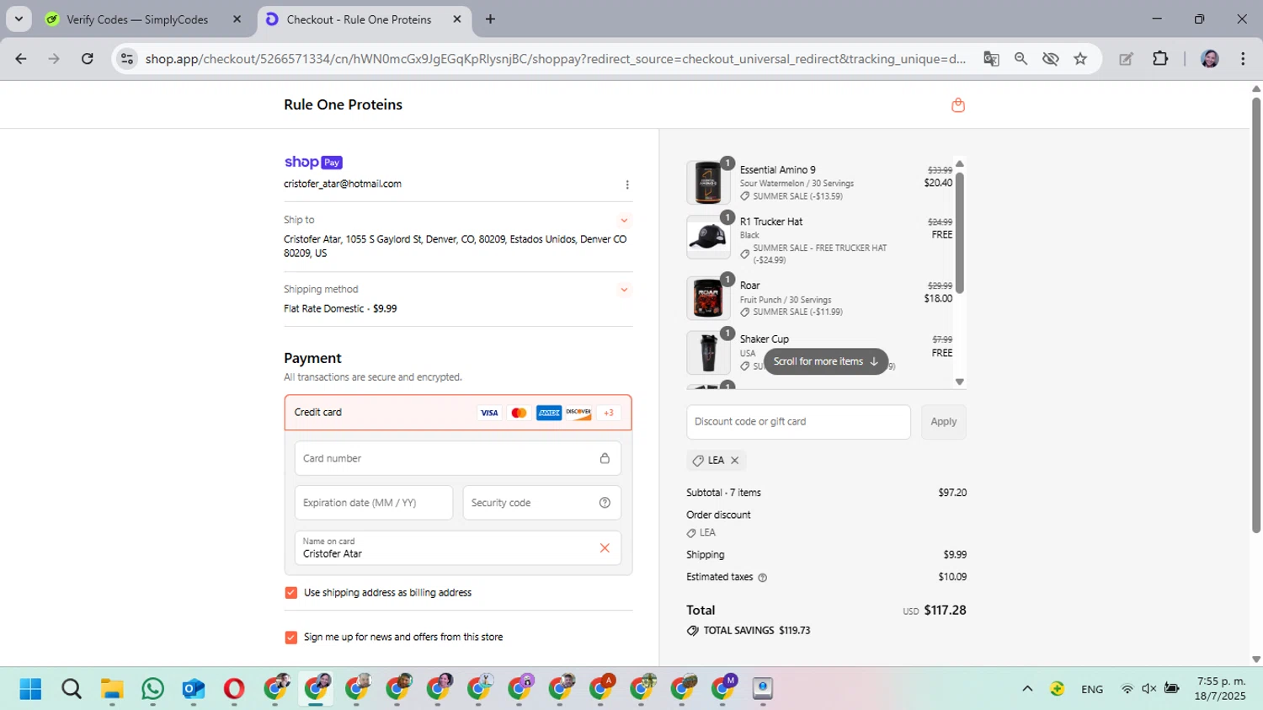This screenshot has width=1263, height=710.
Task: Click R1 Trucker Hat product thumbnail
Action: (708, 237)
